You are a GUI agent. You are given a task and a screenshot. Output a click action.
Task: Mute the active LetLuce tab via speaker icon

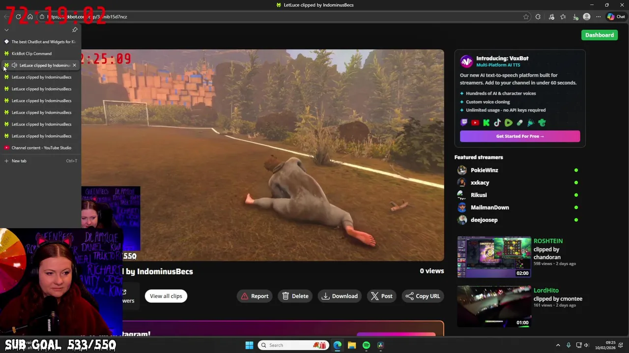coord(14,65)
